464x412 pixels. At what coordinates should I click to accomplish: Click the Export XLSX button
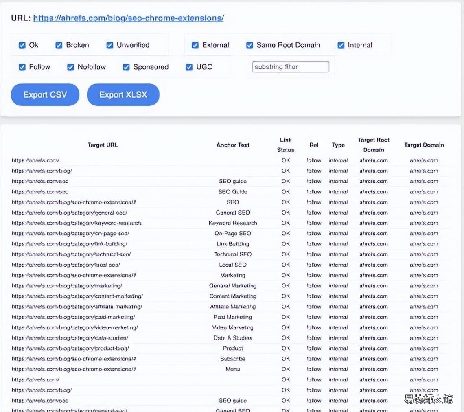tap(123, 95)
